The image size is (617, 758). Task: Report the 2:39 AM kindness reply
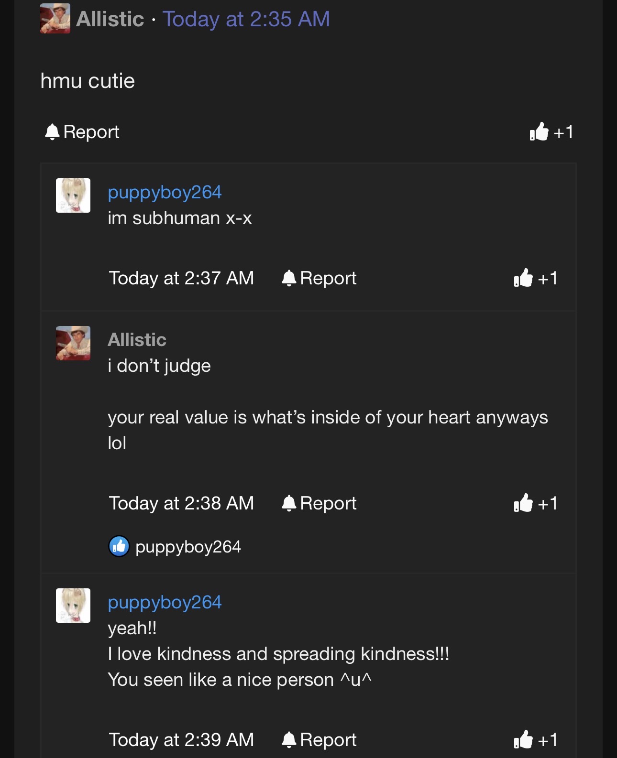click(x=319, y=740)
